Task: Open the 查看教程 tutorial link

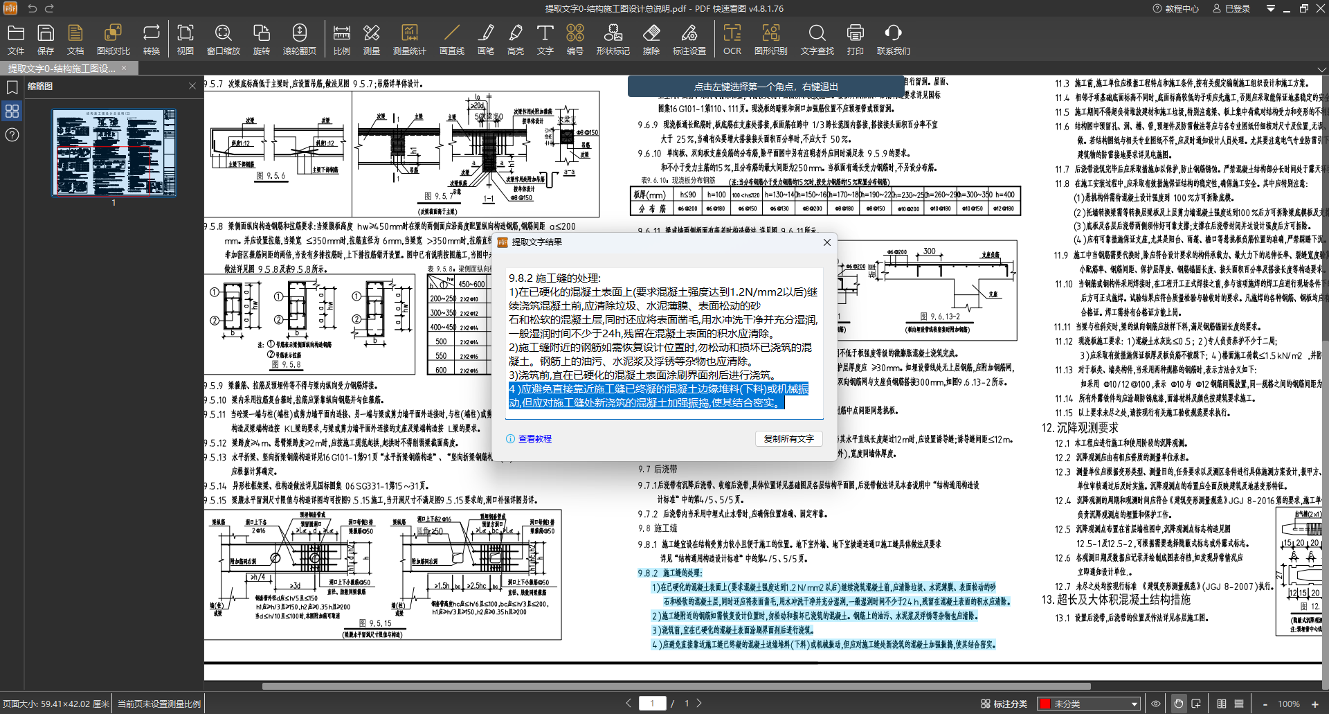Action: tap(534, 439)
